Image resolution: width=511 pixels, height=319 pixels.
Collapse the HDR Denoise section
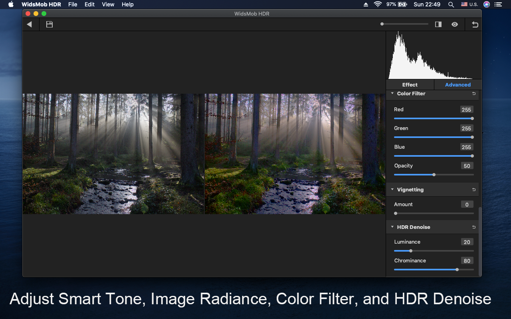(x=392, y=227)
